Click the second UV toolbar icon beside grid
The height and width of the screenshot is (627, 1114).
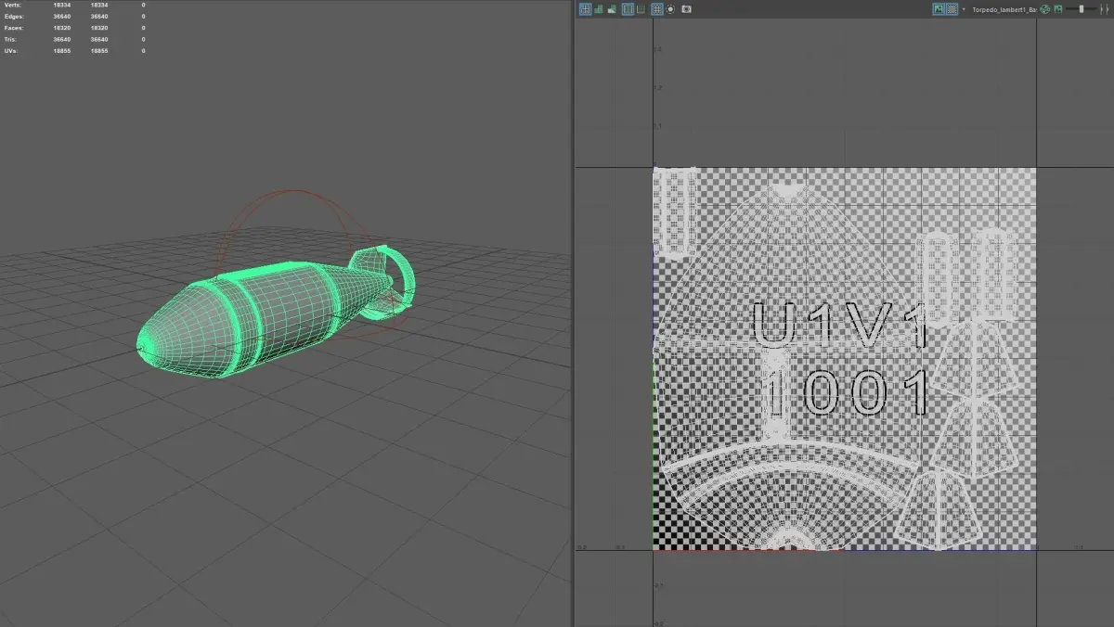[599, 9]
